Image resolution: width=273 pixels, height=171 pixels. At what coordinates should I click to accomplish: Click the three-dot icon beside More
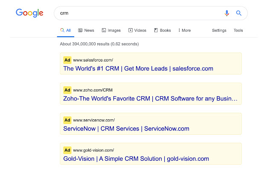click(179, 30)
